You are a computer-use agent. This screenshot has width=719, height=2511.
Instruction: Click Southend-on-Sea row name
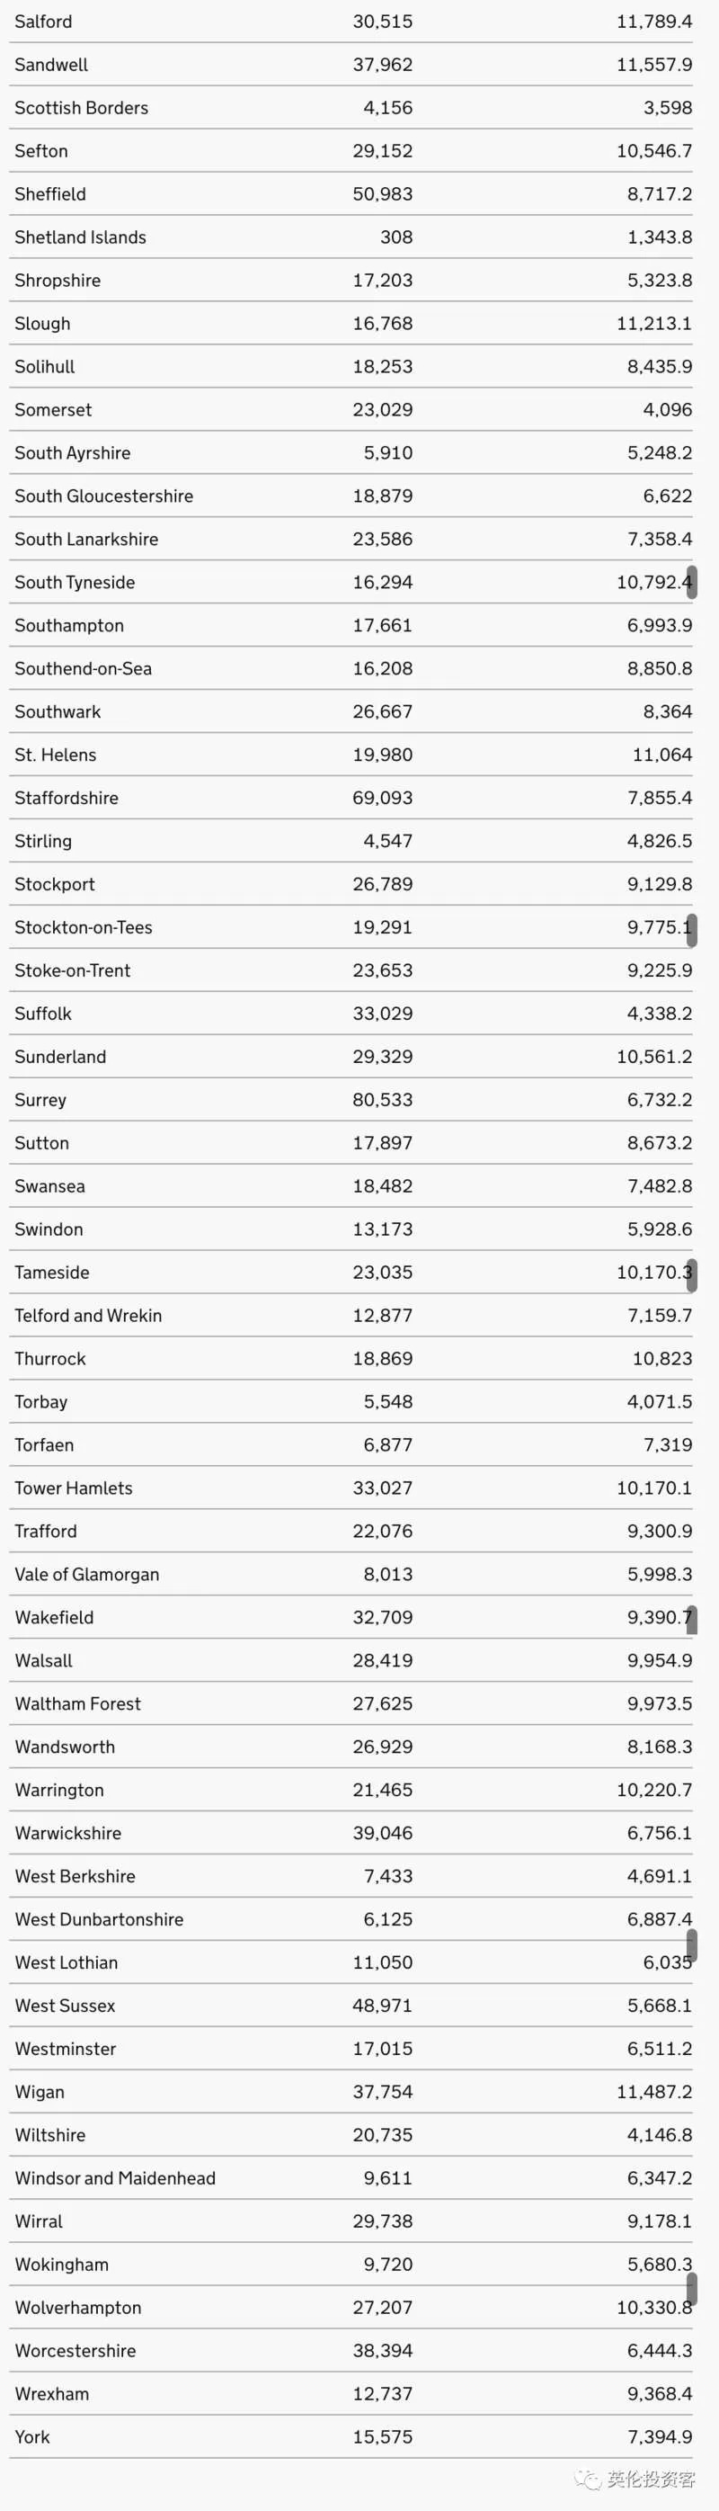[x=83, y=667]
